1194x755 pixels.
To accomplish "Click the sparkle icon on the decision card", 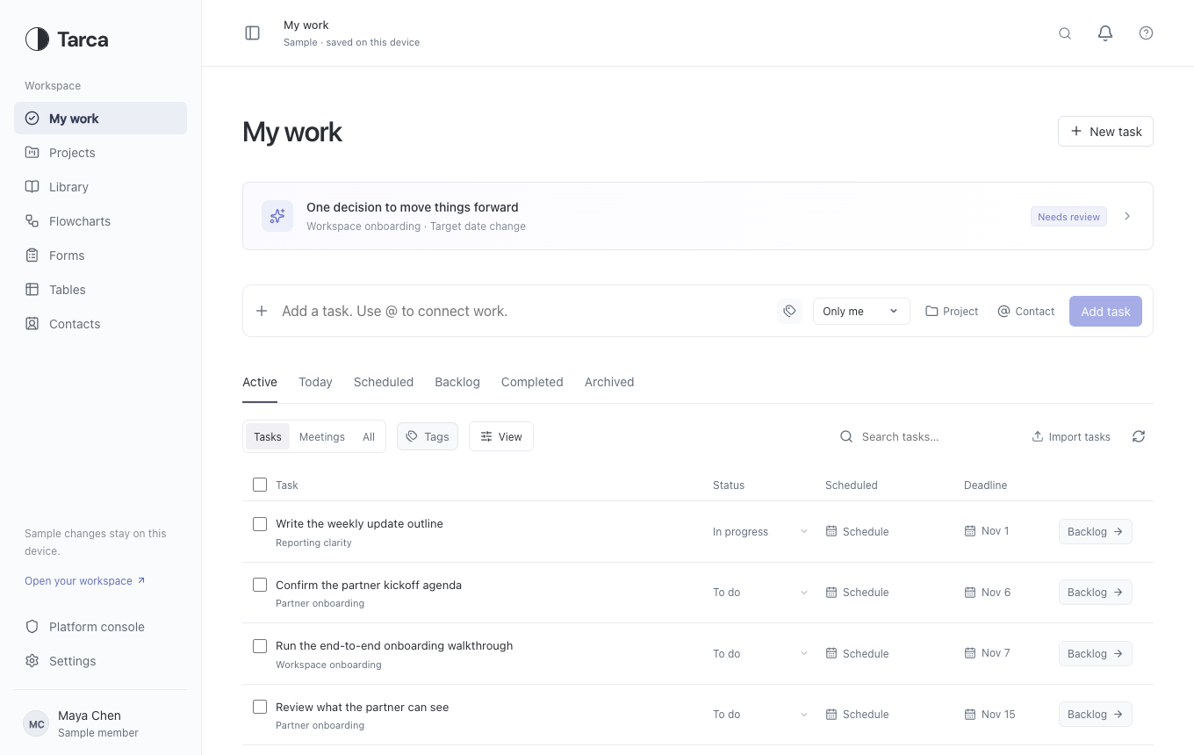I will 277,216.
